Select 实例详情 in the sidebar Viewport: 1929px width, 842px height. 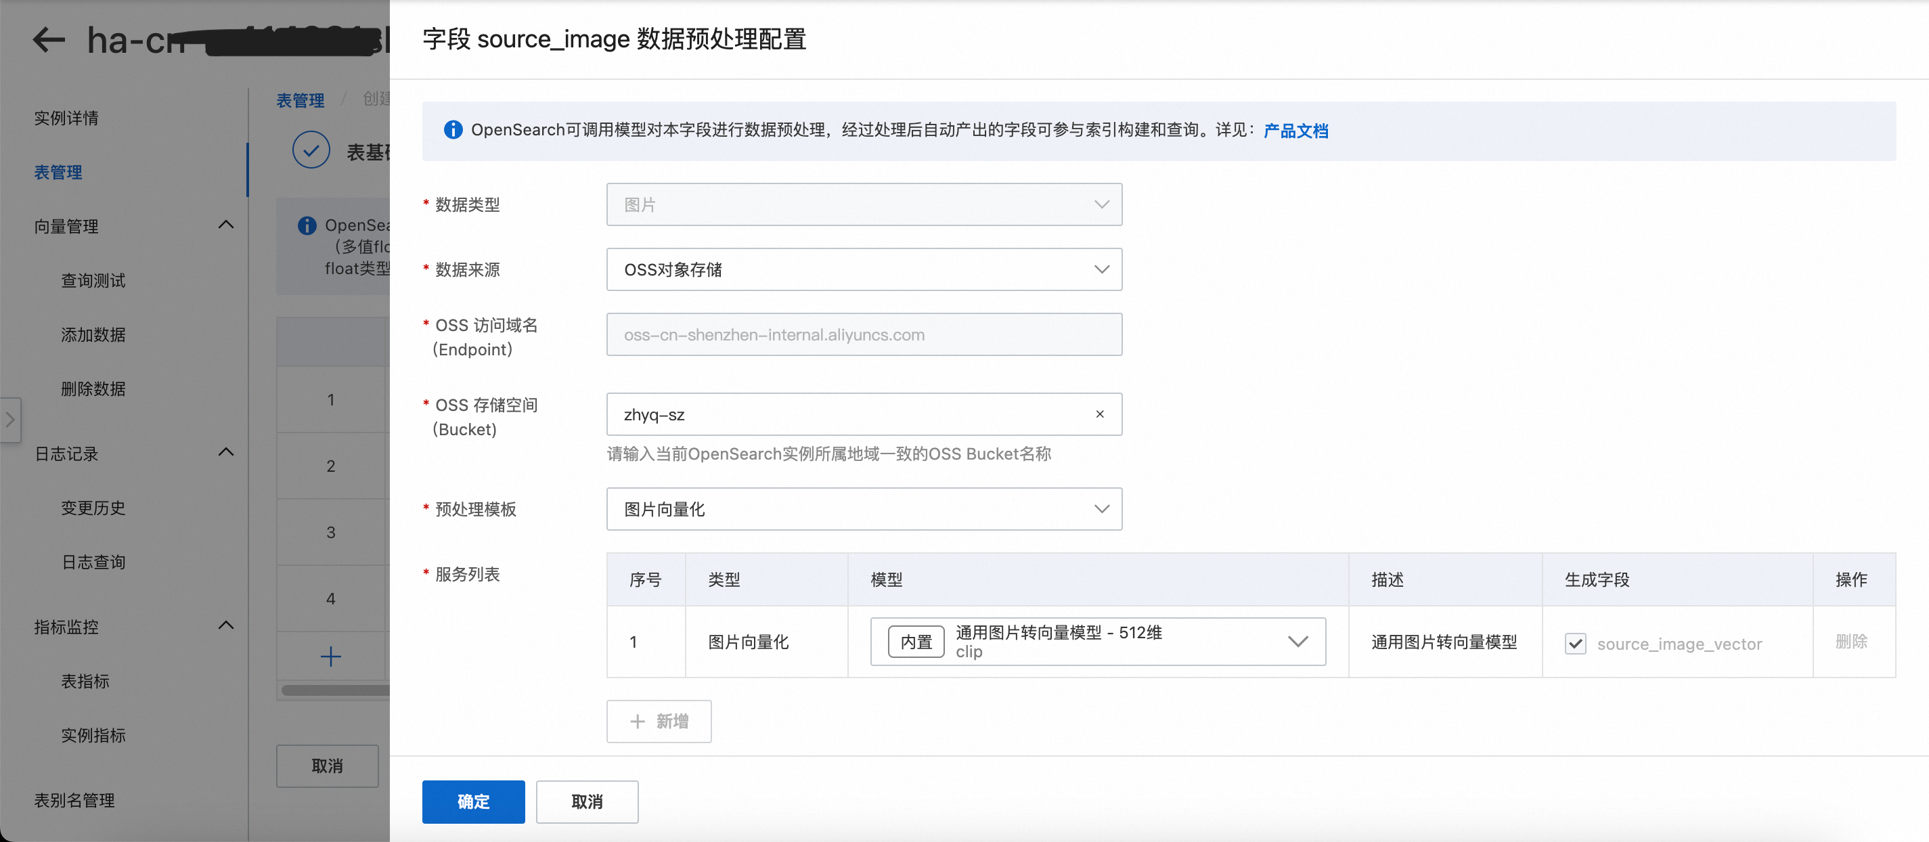pyautogui.click(x=66, y=118)
